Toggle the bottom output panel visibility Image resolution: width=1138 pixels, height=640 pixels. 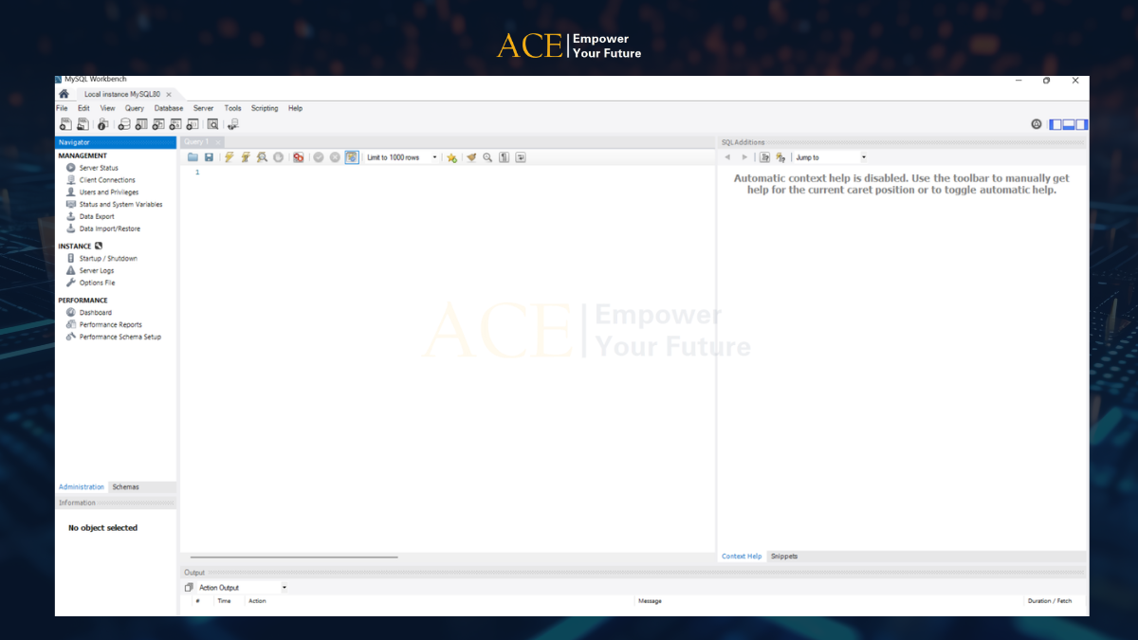point(1069,124)
